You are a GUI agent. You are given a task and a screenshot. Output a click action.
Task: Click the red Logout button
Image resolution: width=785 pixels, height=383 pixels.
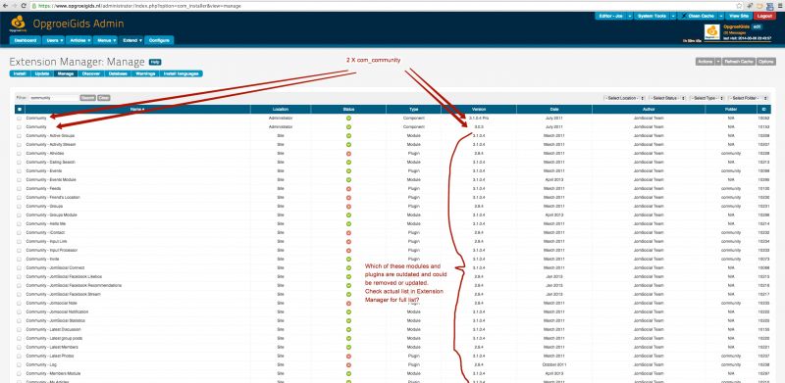pos(764,16)
